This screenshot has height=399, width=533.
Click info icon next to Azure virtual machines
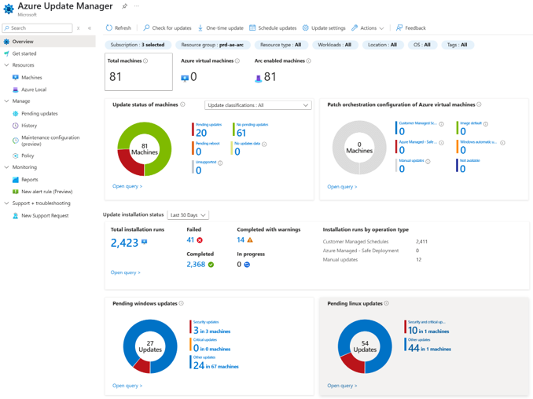pos(237,60)
